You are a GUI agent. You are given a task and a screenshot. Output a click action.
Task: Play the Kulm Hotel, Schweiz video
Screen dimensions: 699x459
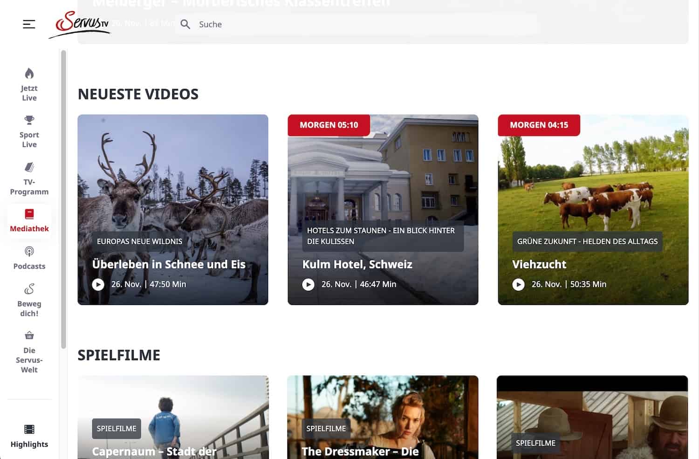pos(308,284)
